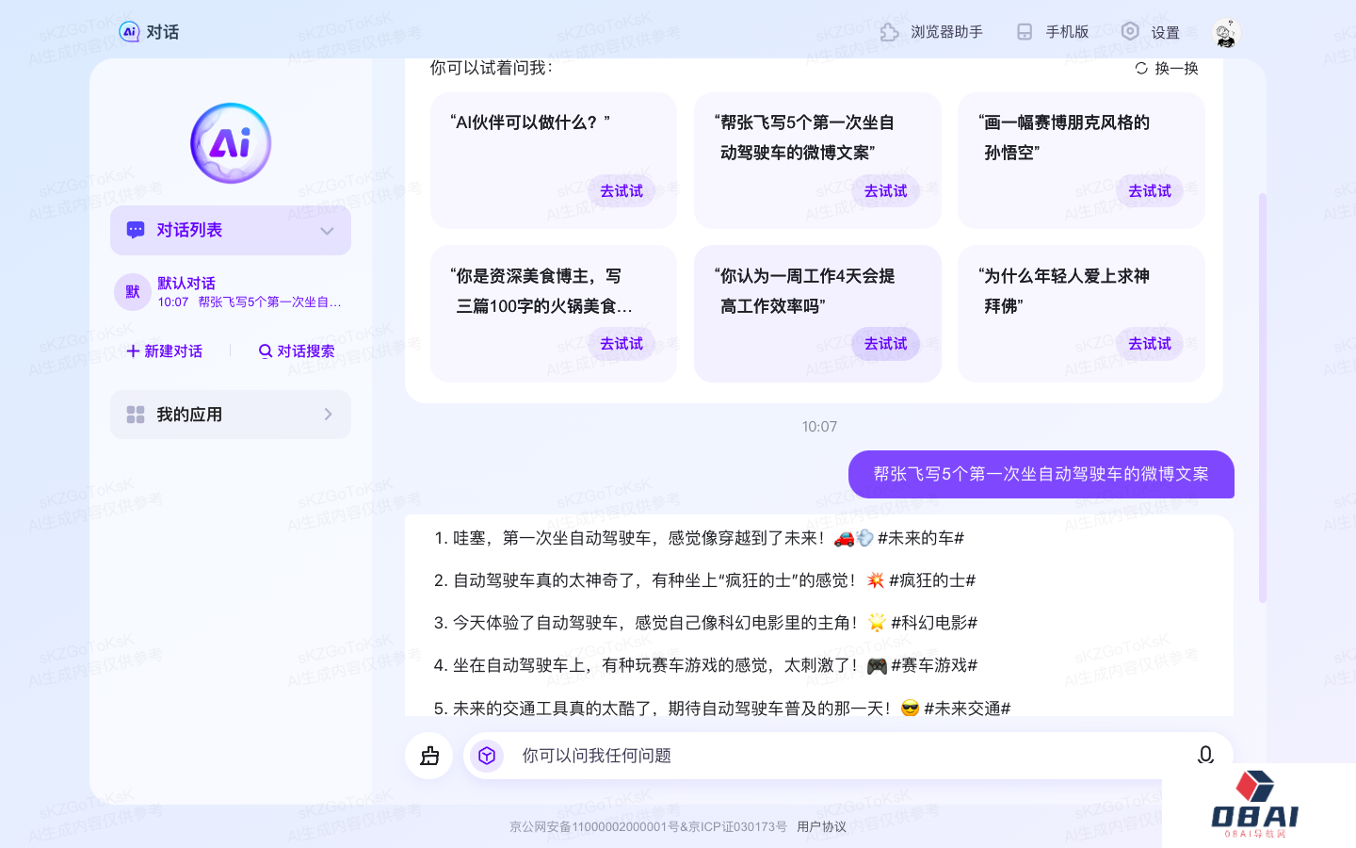1356x848 pixels.
Task: Select the 对话 tab at top left
Action: (148, 31)
